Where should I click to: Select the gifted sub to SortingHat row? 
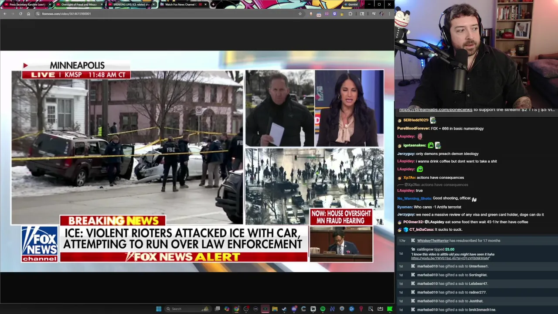coord(477,275)
